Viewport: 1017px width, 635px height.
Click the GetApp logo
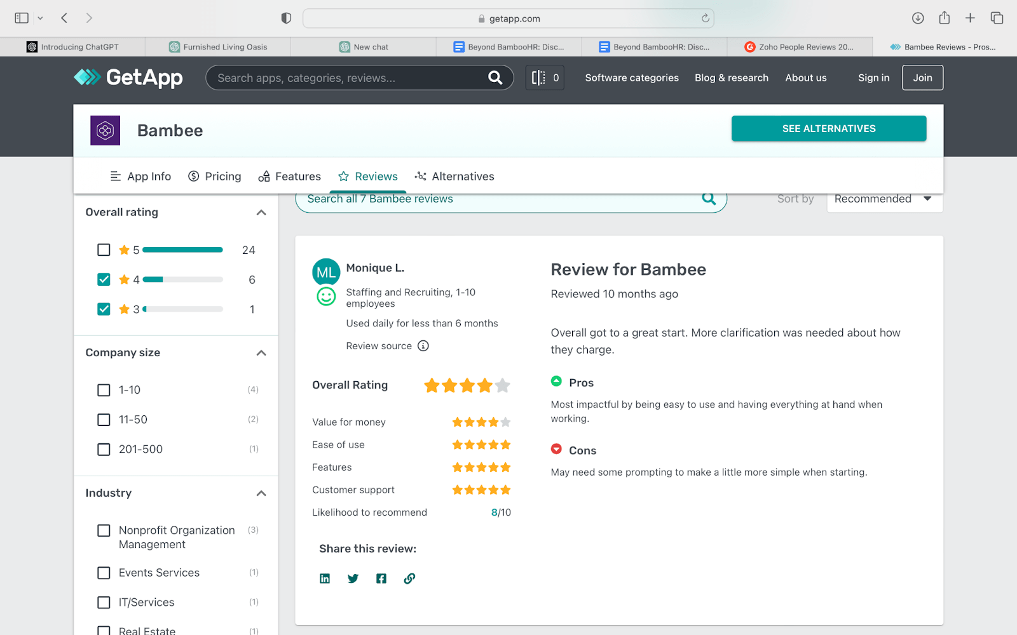click(127, 77)
